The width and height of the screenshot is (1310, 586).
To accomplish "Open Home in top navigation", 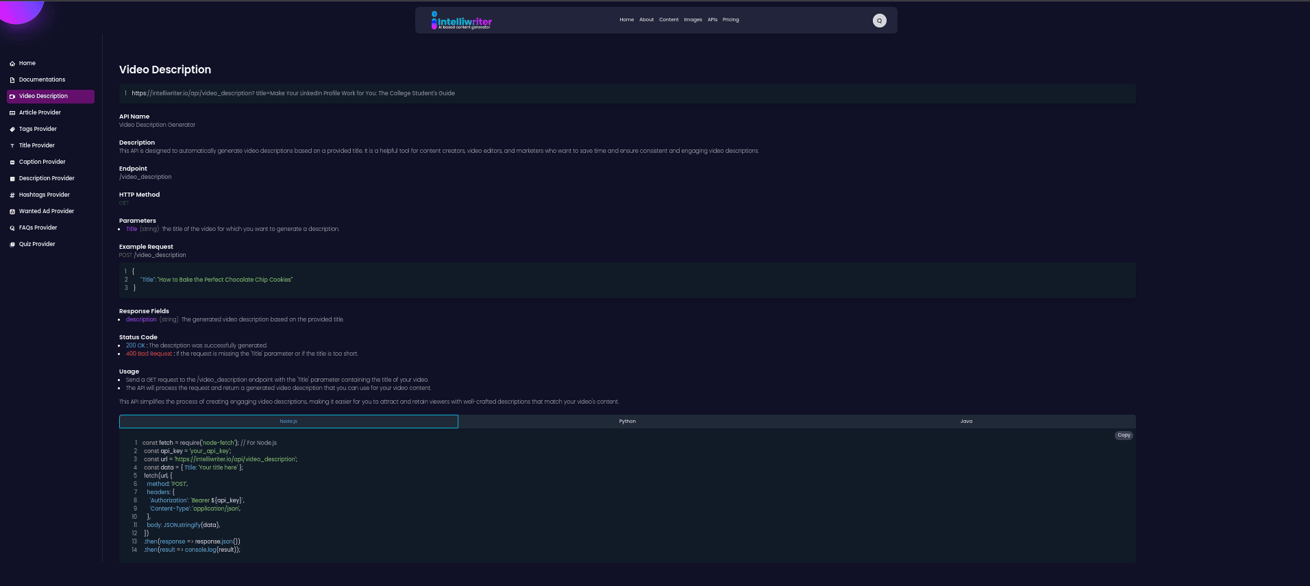I will [x=626, y=20].
